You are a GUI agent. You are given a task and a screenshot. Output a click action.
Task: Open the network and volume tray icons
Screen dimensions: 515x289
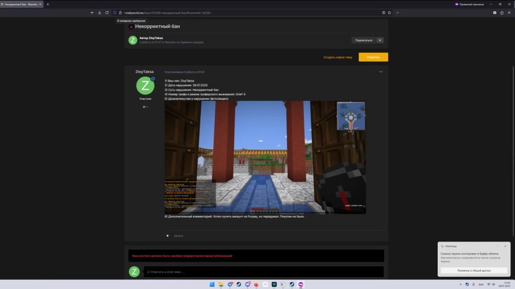click(x=491, y=284)
